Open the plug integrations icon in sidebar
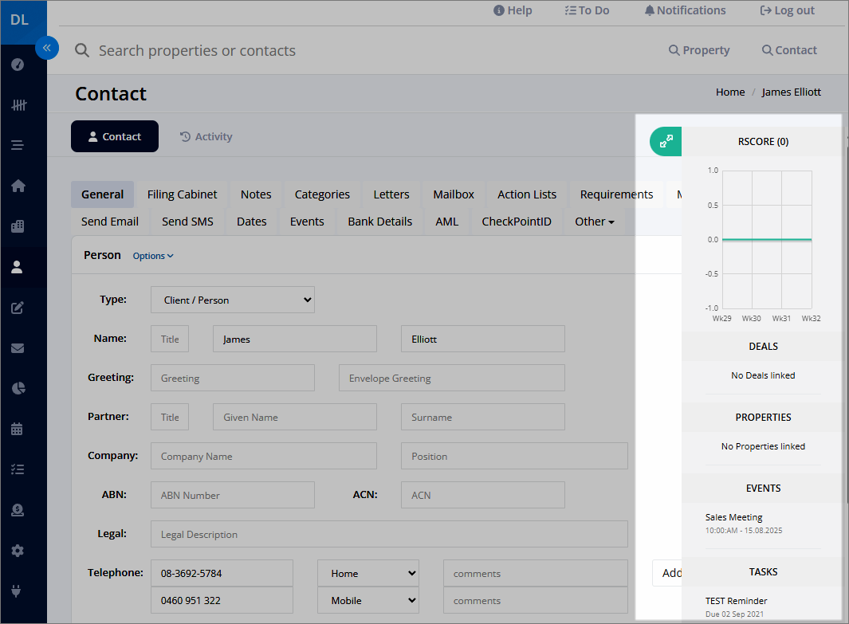849x624 pixels. (17, 591)
